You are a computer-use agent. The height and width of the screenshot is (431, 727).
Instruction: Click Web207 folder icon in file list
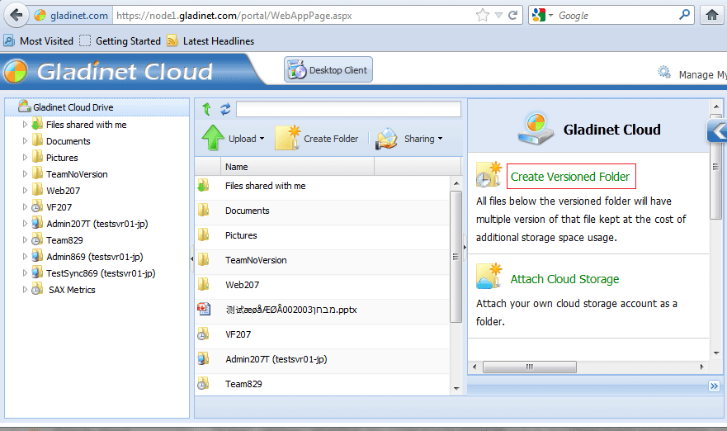[x=203, y=284]
